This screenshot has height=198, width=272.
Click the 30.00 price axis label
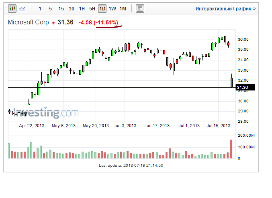(x=243, y=101)
